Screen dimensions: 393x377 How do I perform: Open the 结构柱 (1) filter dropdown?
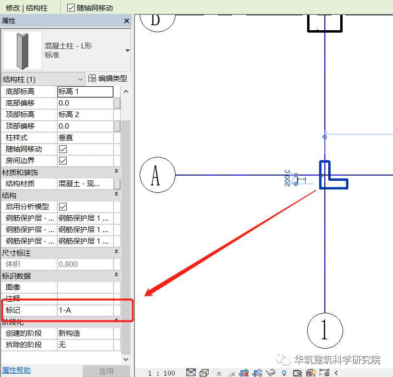click(x=43, y=80)
